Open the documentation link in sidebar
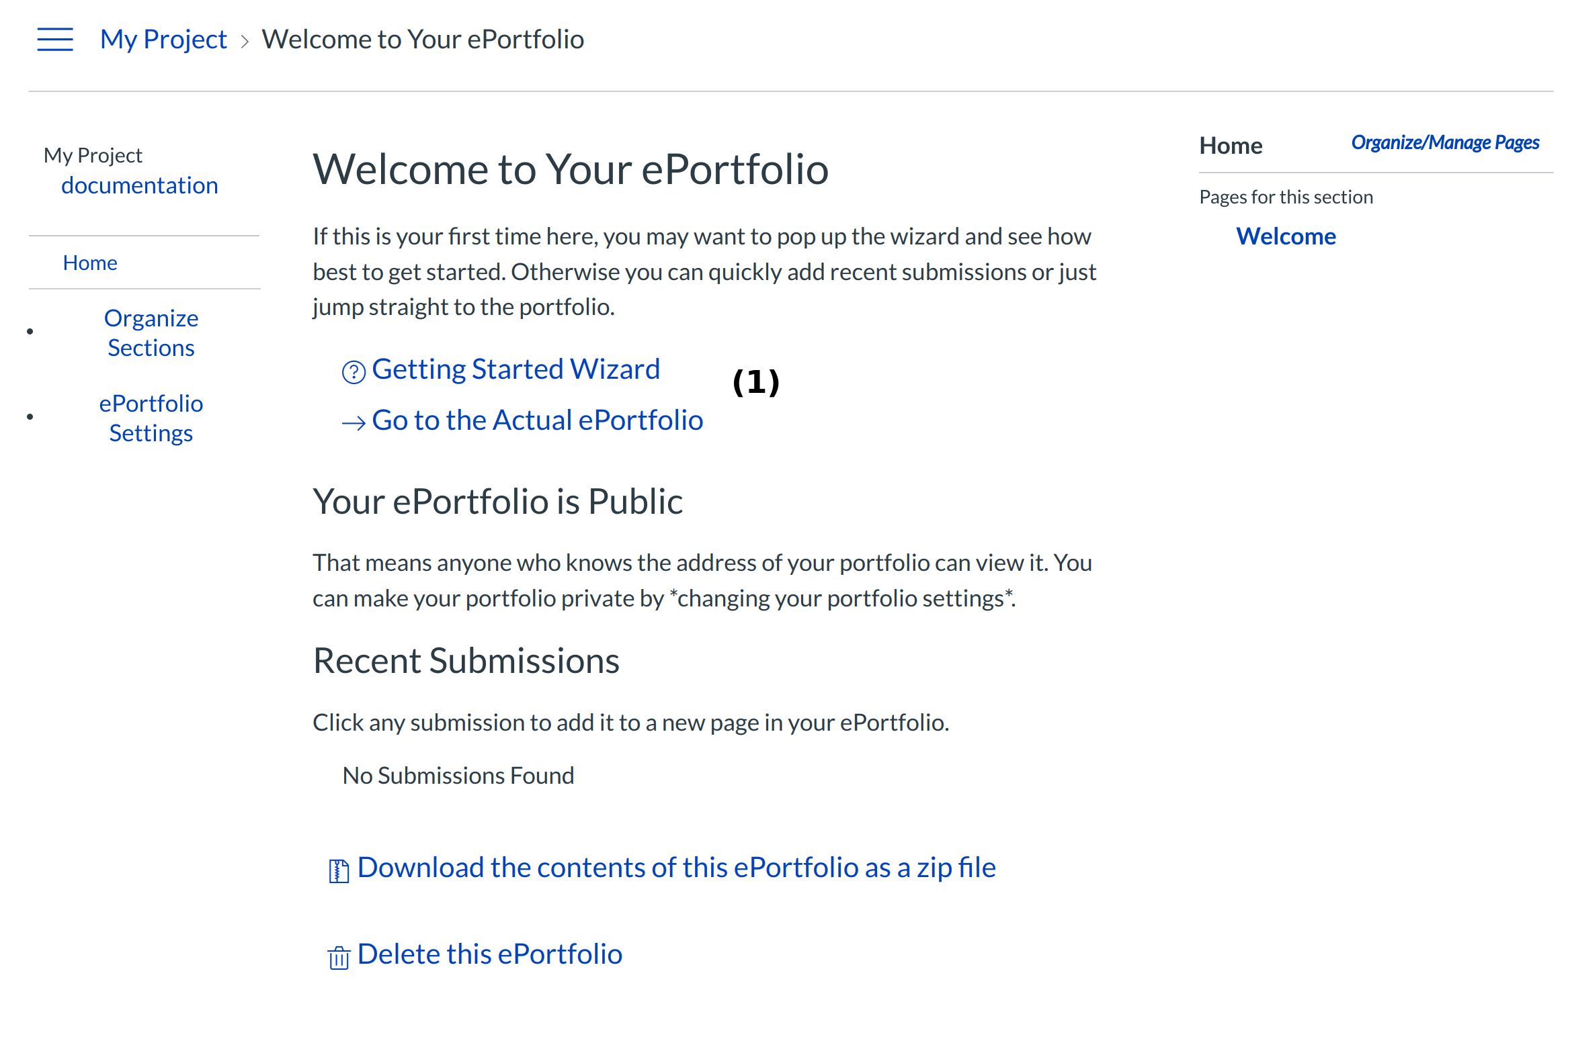This screenshot has height=1047, width=1572. pos(140,185)
